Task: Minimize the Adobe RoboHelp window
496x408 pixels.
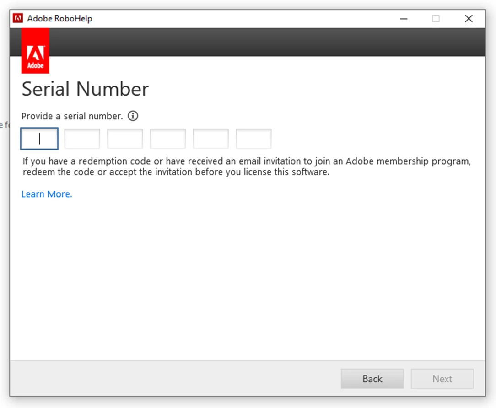Action: (x=404, y=19)
